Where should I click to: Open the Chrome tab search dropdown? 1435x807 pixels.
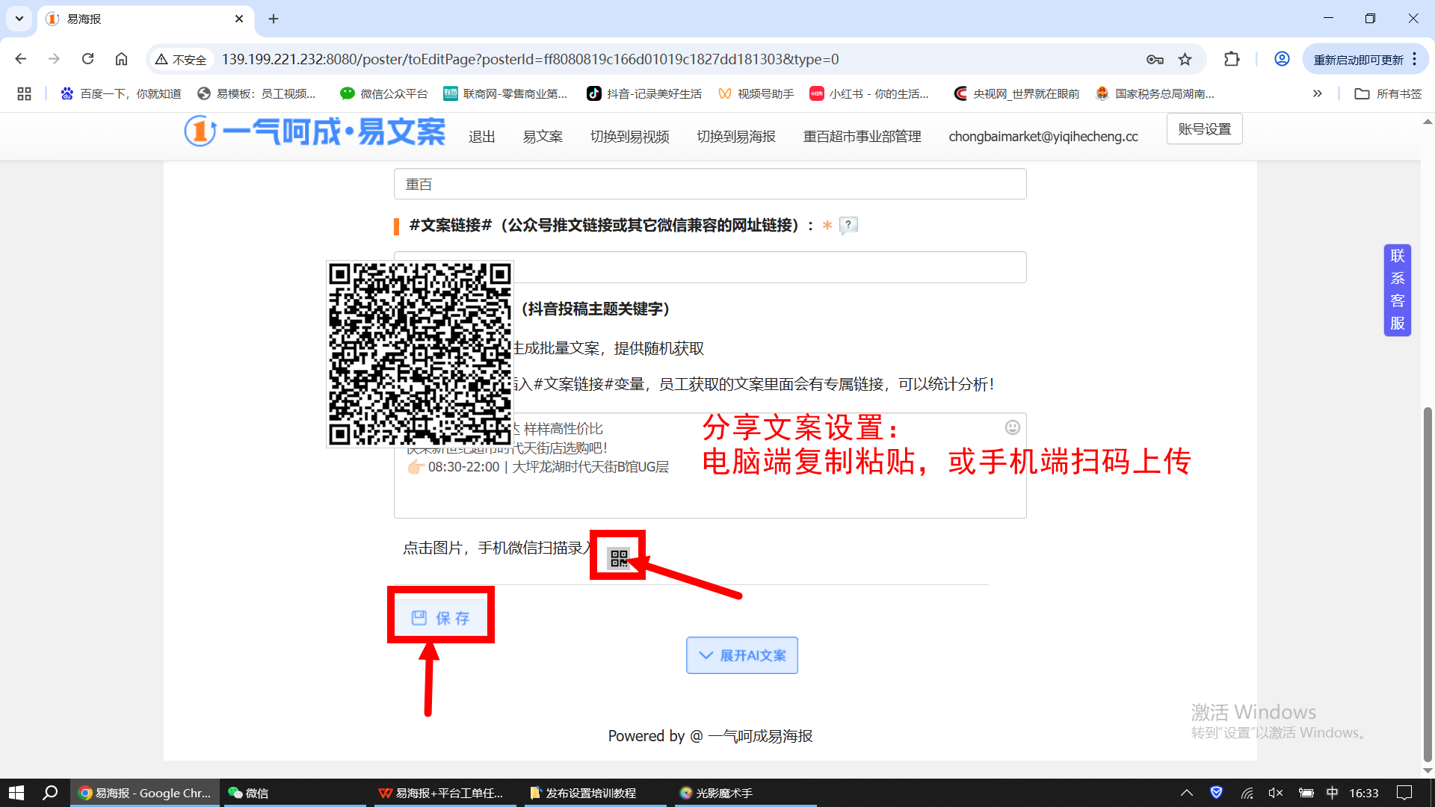click(x=19, y=19)
